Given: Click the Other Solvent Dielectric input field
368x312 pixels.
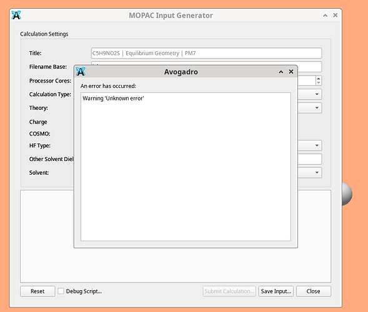Looking at the screenshot, I should coord(310,159).
